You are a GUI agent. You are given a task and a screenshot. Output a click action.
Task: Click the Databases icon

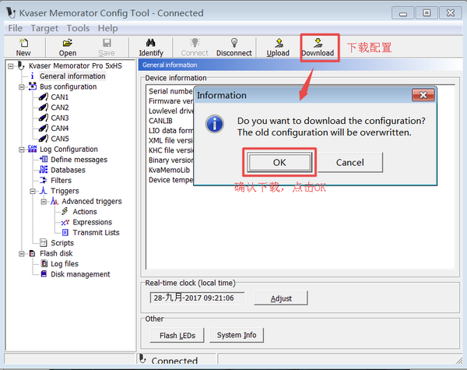(x=44, y=170)
